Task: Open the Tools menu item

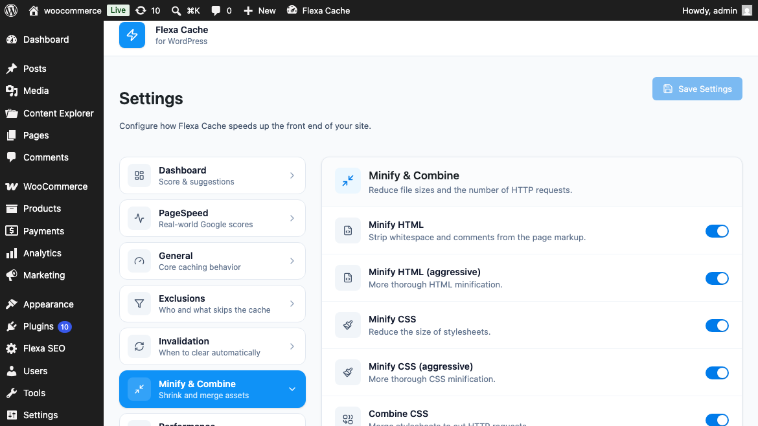Action: [x=52, y=393]
